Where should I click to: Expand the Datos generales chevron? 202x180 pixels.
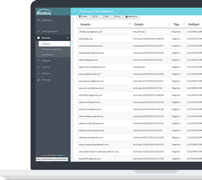68,31
